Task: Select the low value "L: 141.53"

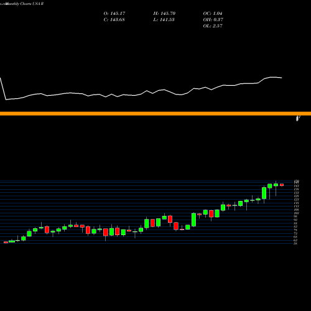Action: (x=164, y=20)
